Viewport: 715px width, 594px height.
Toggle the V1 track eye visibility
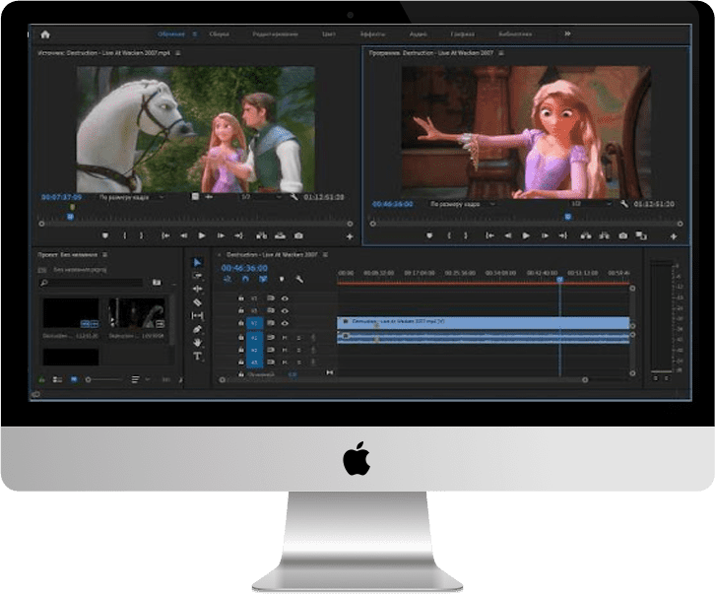pos(285,323)
